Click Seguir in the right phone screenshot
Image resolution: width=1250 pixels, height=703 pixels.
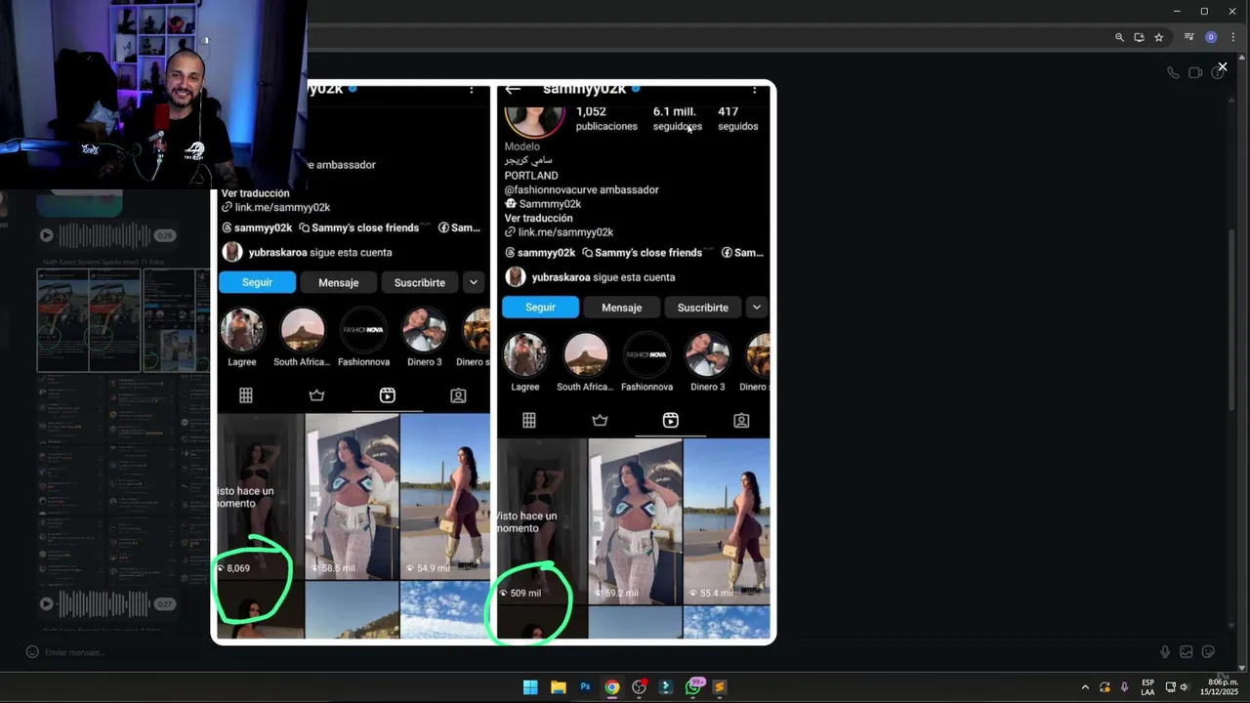click(540, 308)
